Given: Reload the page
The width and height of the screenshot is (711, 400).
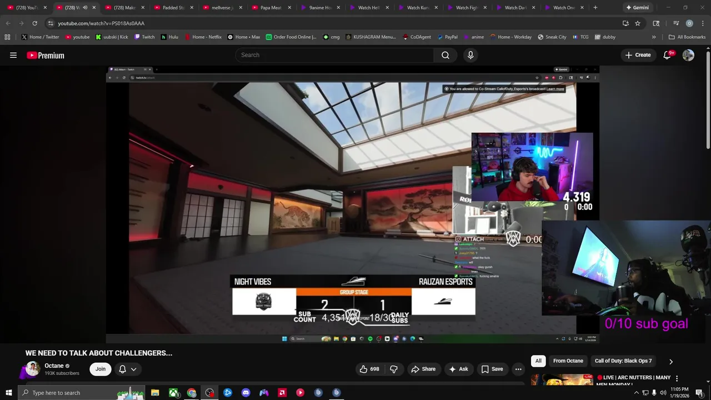Looking at the screenshot, I should tap(34, 23).
